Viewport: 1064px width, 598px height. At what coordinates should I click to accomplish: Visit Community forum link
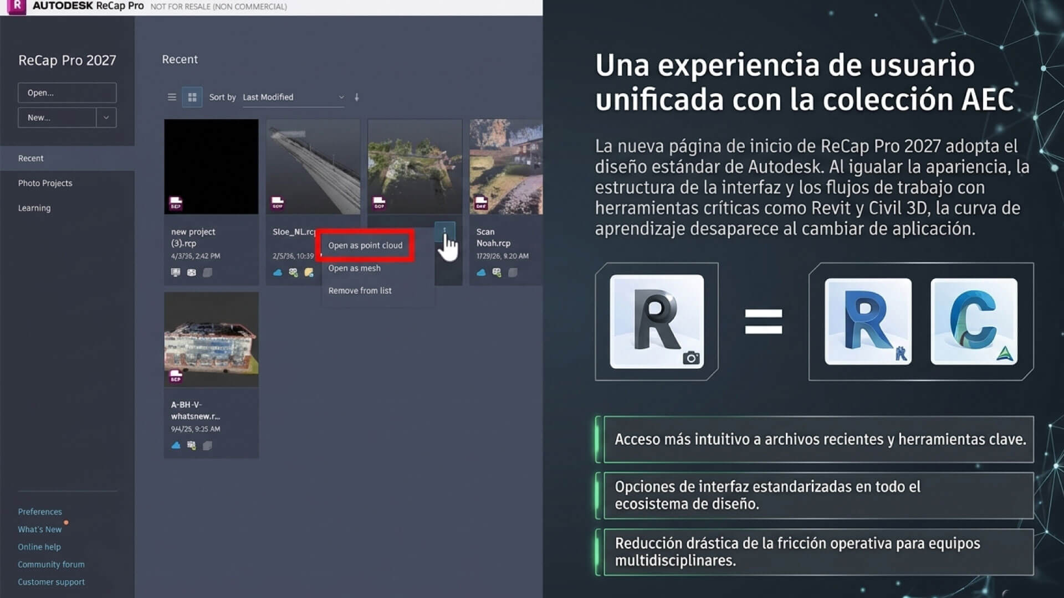pyautogui.click(x=51, y=565)
